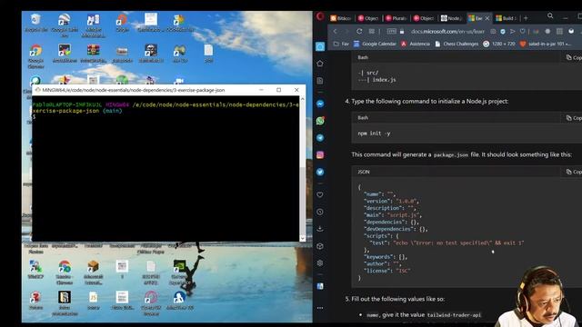Copy the JSON package.json code block
Image resolution: width=582 pixels, height=327 pixels.
pyautogui.click(x=574, y=172)
